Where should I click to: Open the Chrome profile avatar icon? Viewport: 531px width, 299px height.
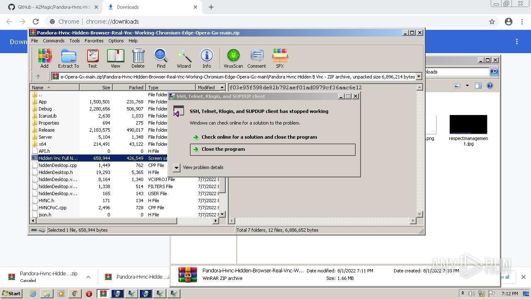pos(509,22)
